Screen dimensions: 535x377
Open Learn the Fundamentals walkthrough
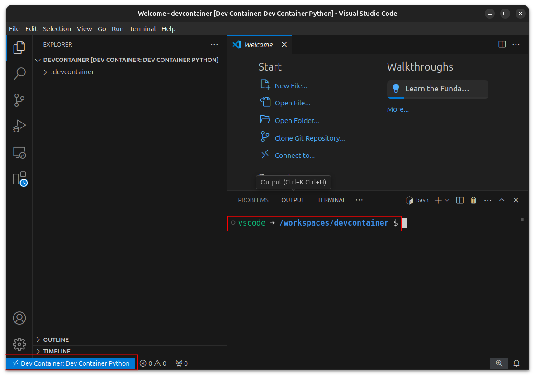click(437, 90)
